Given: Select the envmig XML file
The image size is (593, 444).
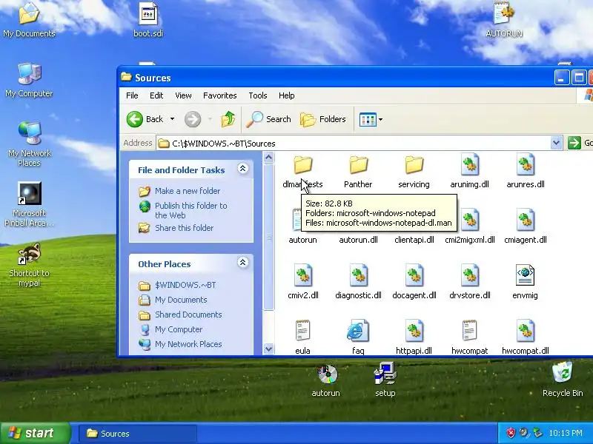Looking at the screenshot, I should (x=525, y=283).
